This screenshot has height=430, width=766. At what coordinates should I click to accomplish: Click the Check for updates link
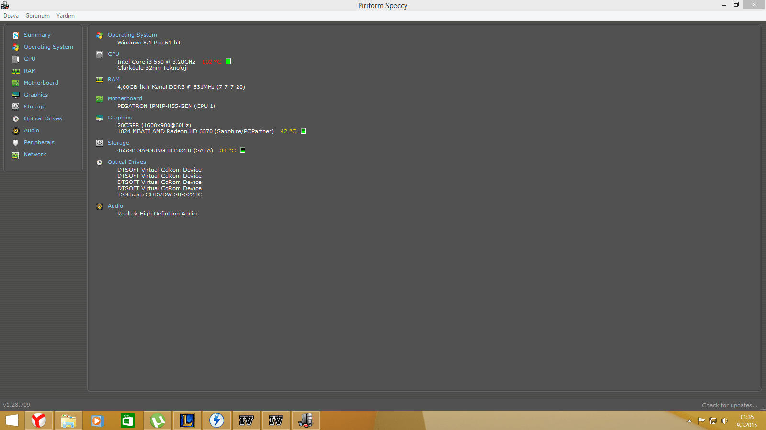coord(730,405)
